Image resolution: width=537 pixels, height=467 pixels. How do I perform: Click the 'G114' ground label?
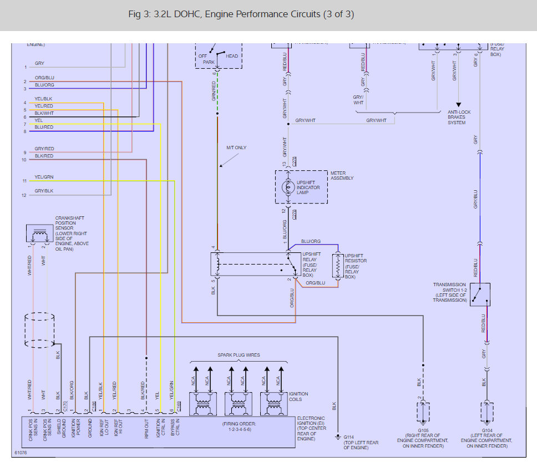pos(348,437)
